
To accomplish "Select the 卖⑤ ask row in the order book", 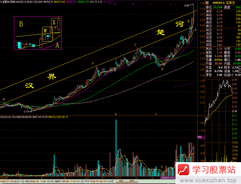I will 223,11.
